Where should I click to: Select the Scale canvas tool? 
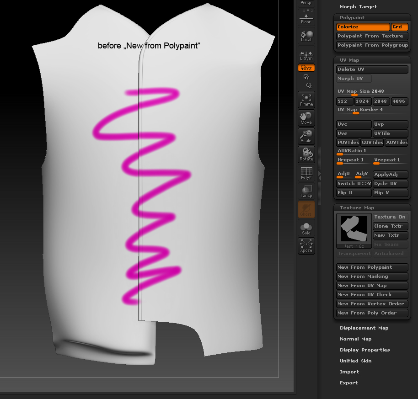coord(306,136)
